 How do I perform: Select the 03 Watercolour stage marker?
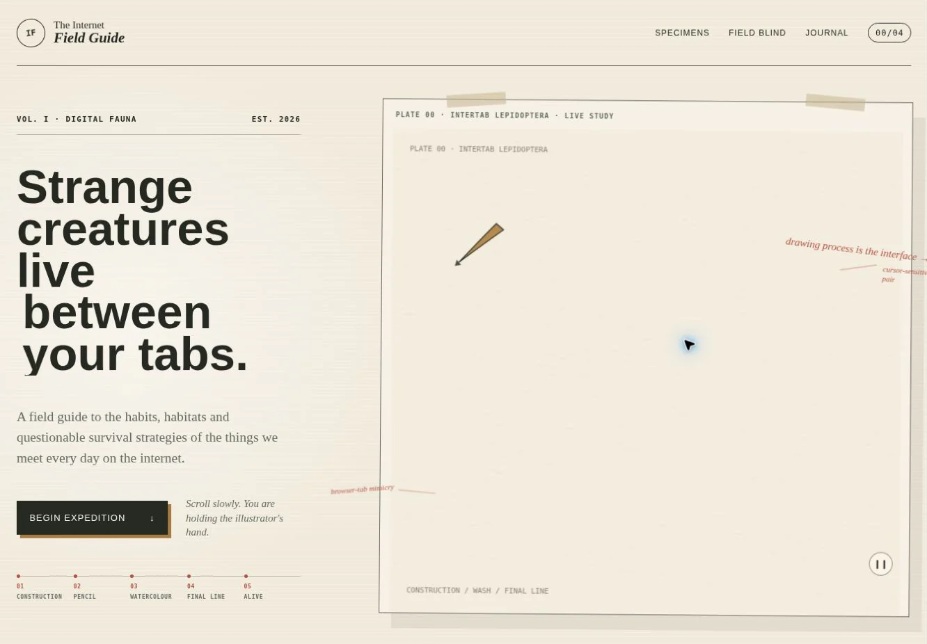151,588
